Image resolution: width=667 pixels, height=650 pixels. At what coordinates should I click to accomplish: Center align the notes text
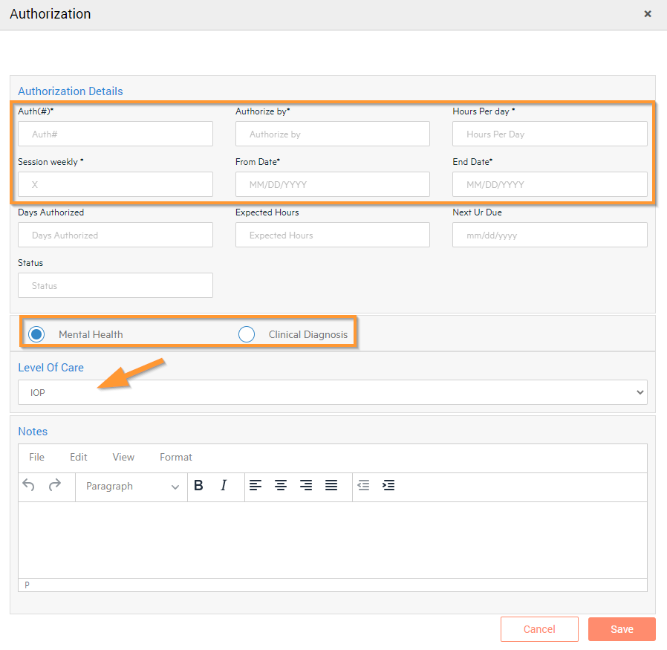281,486
